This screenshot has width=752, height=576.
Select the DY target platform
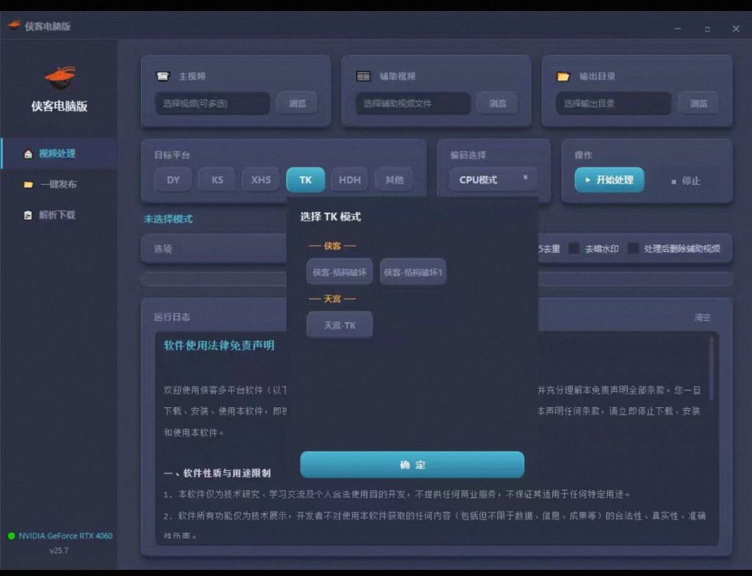(x=173, y=181)
